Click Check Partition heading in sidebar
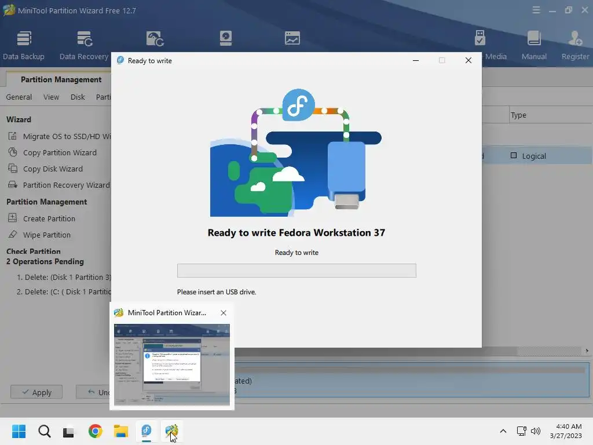Viewport: 593px width, 445px height. pos(33,251)
